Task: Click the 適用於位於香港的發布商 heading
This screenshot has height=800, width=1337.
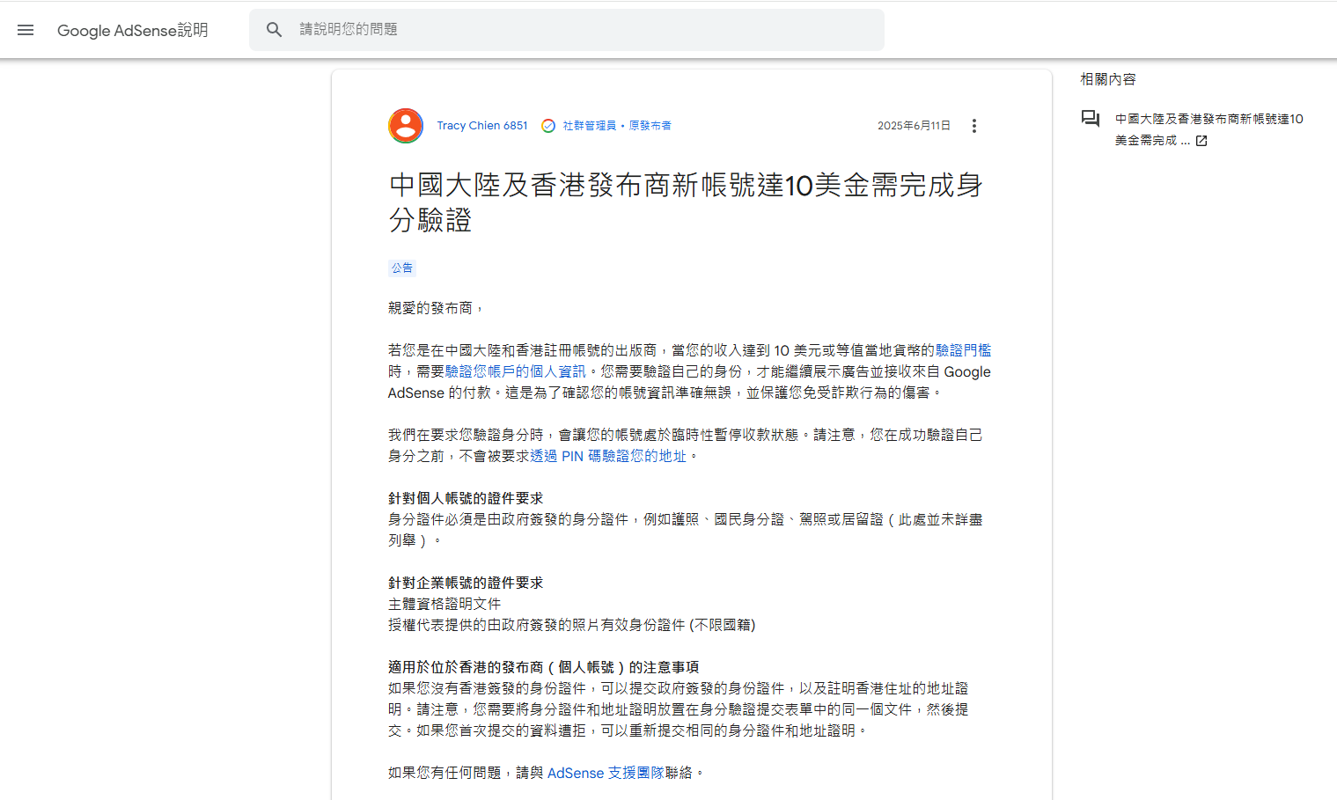Action: (x=544, y=667)
